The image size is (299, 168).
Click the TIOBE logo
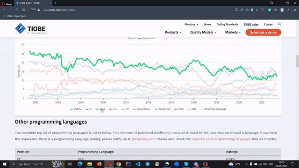[31, 28]
